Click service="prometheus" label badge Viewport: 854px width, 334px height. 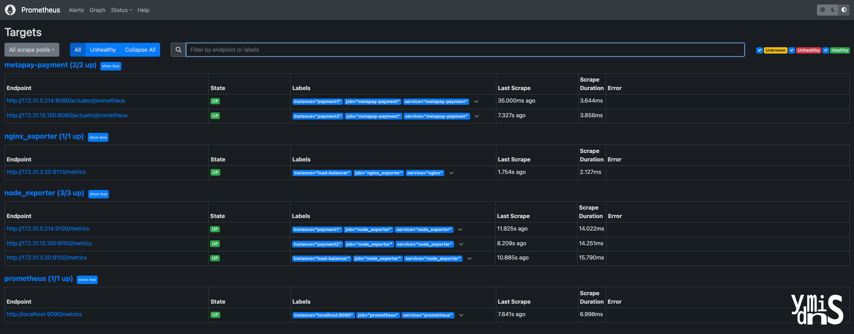428,315
